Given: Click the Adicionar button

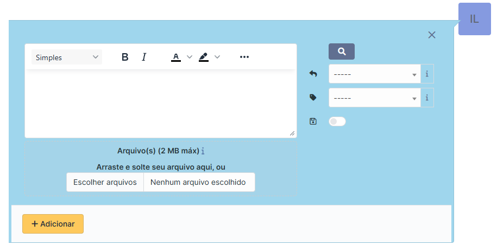Looking at the screenshot, I should (53, 224).
